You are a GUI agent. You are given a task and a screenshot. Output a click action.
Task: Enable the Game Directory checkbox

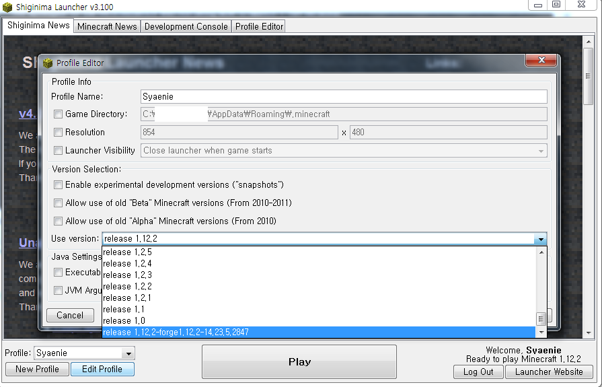click(x=58, y=114)
